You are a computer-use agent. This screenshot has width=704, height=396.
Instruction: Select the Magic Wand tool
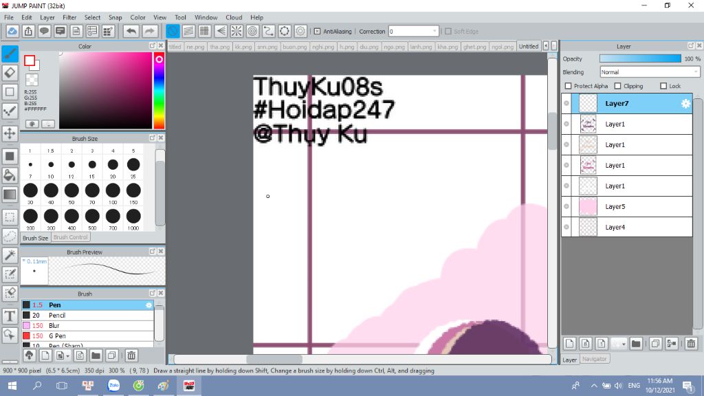point(10,255)
